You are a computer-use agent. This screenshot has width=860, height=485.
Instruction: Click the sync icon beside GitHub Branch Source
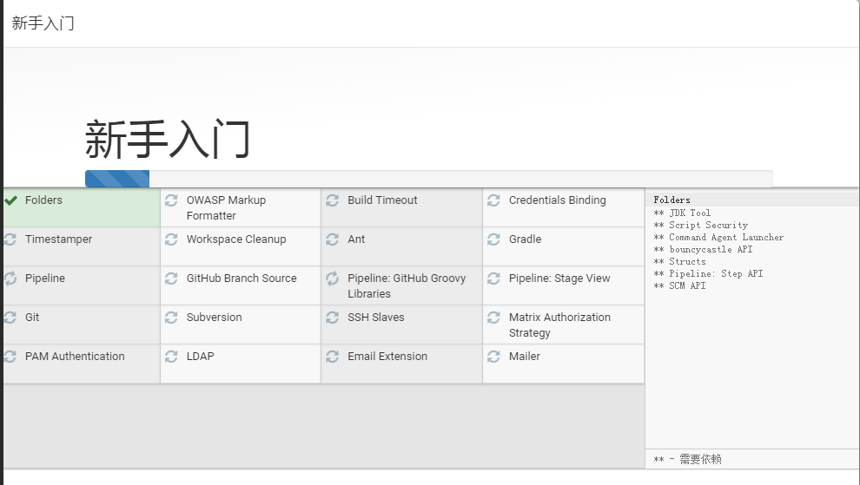171,279
